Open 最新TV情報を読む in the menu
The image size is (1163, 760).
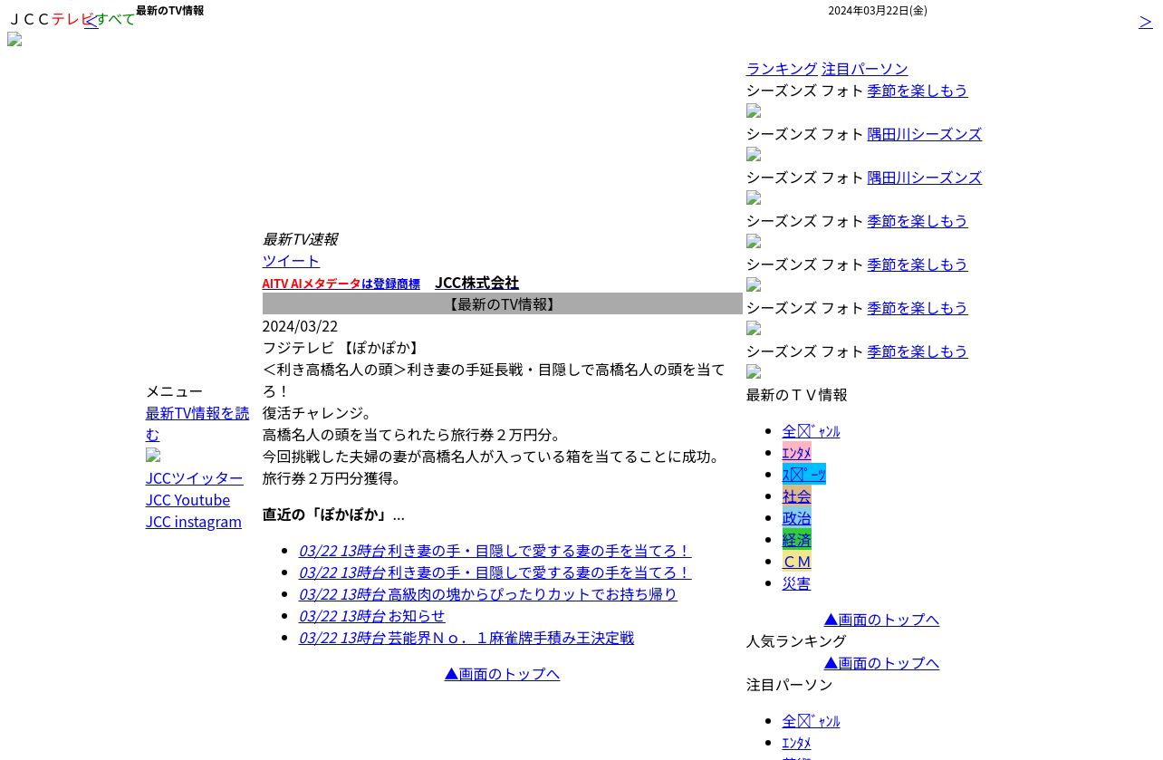pos(197,424)
